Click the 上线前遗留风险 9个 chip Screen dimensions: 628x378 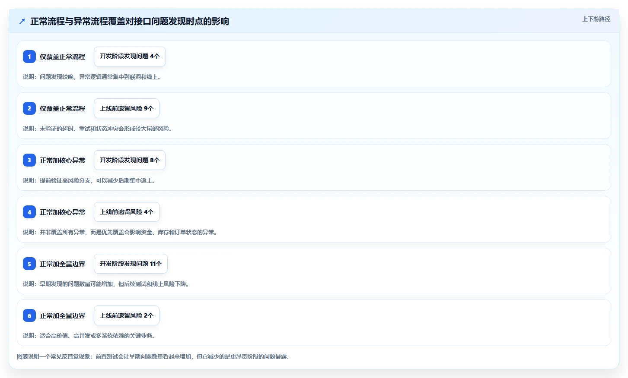tap(127, 108)
